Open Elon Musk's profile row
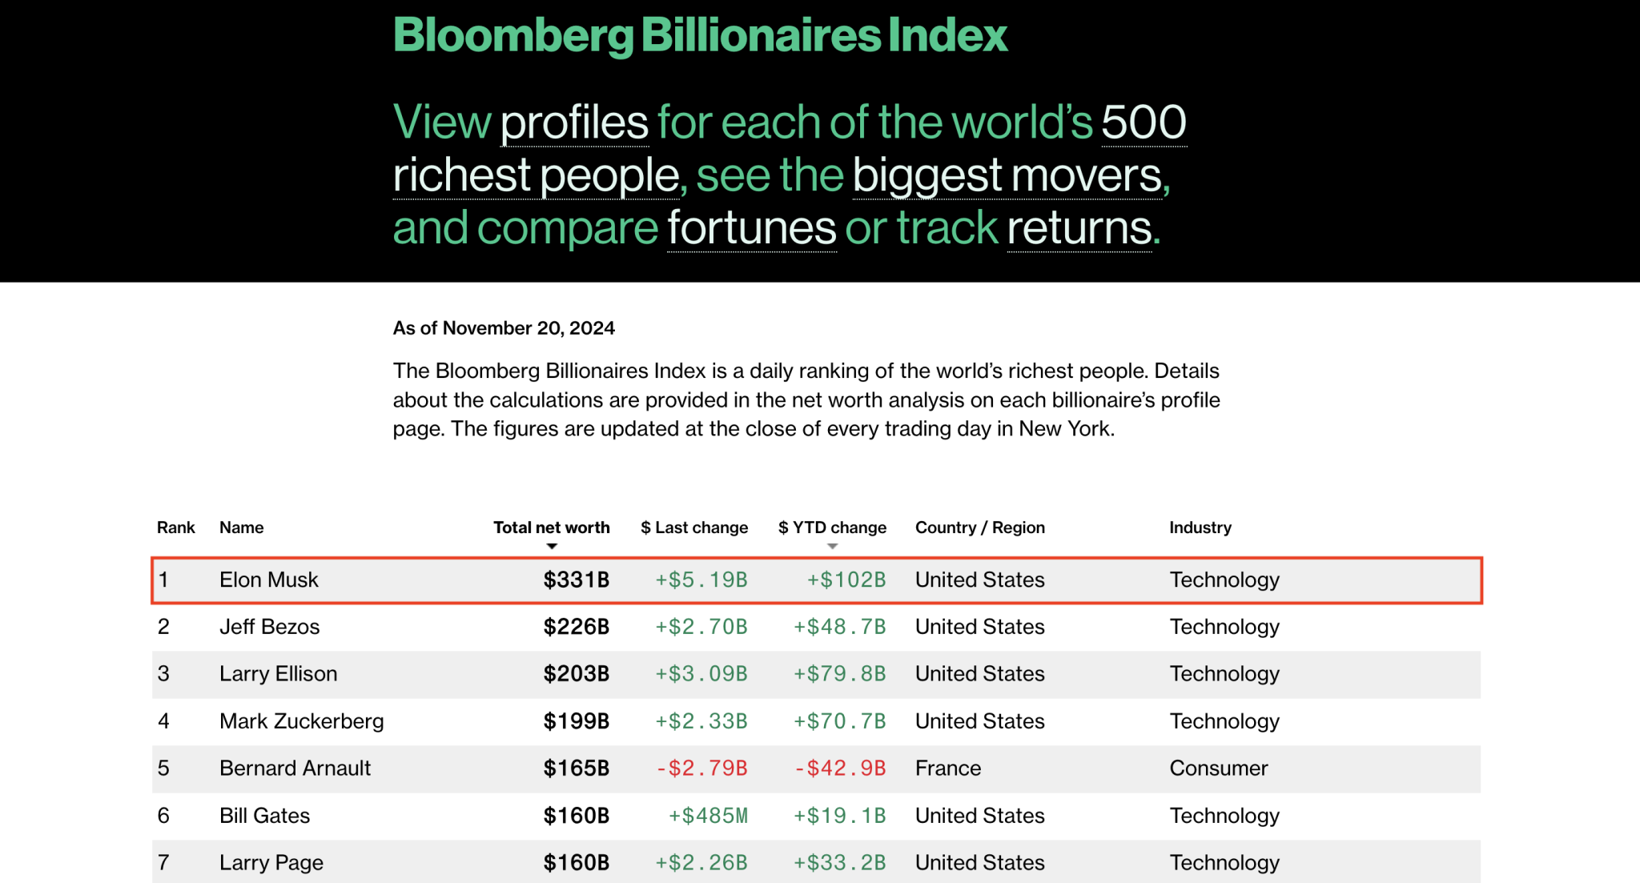The image size is (1640, 883). 817,580
